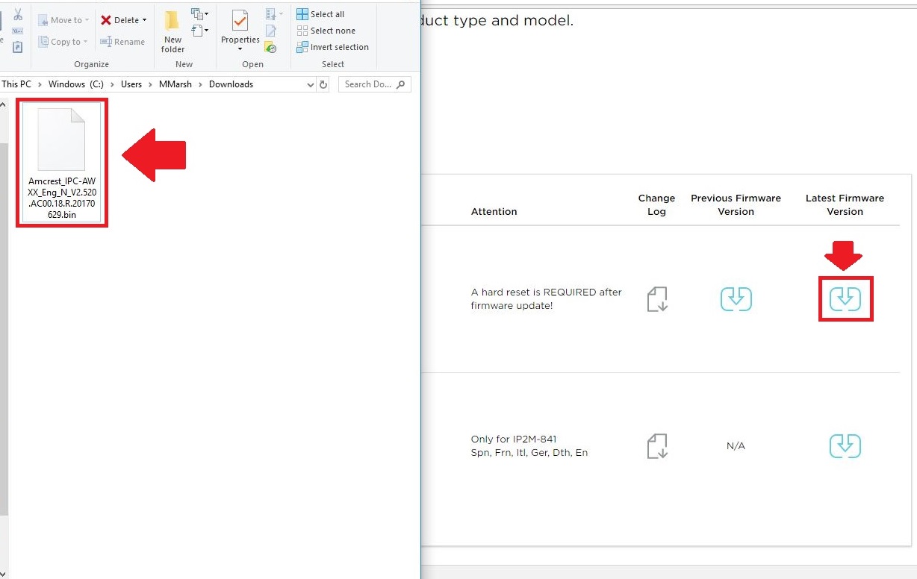Expand the address bar history dropdown
This screenshot has width=917, height=579.
tap(311, 85)
